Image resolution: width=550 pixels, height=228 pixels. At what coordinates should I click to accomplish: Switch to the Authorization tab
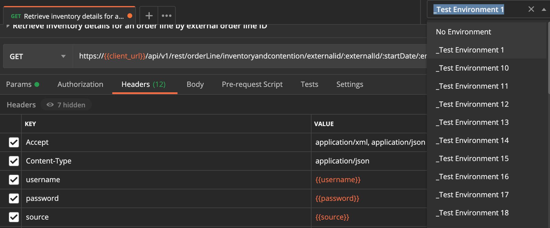click(80, 84)
